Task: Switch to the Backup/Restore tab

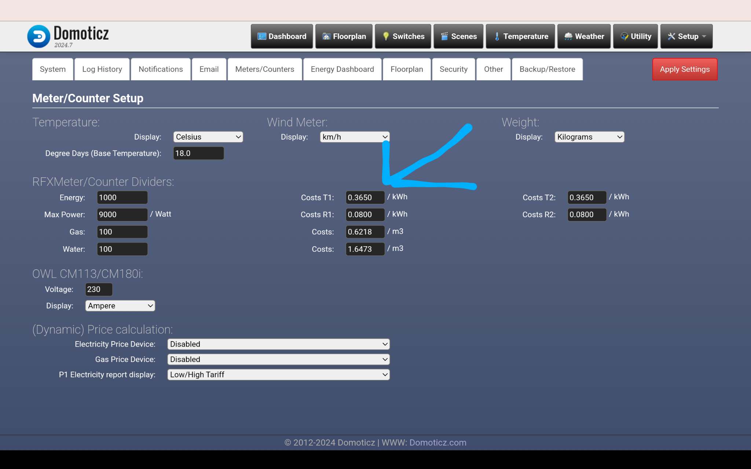Action: [x=547, y=69]
